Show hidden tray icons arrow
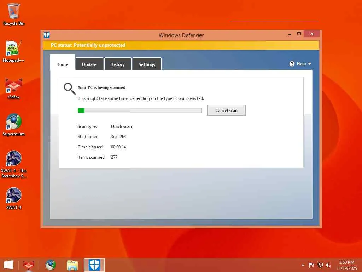Viewport: 362px width, 272px height. (303, 265)
